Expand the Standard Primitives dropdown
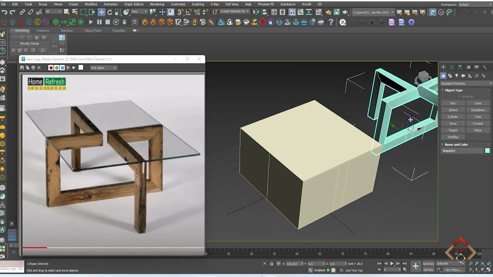 click(x=466, y=83)
